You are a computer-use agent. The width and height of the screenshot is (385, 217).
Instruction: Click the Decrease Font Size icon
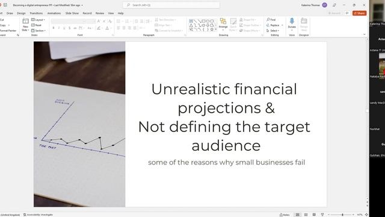coord(104,22)
